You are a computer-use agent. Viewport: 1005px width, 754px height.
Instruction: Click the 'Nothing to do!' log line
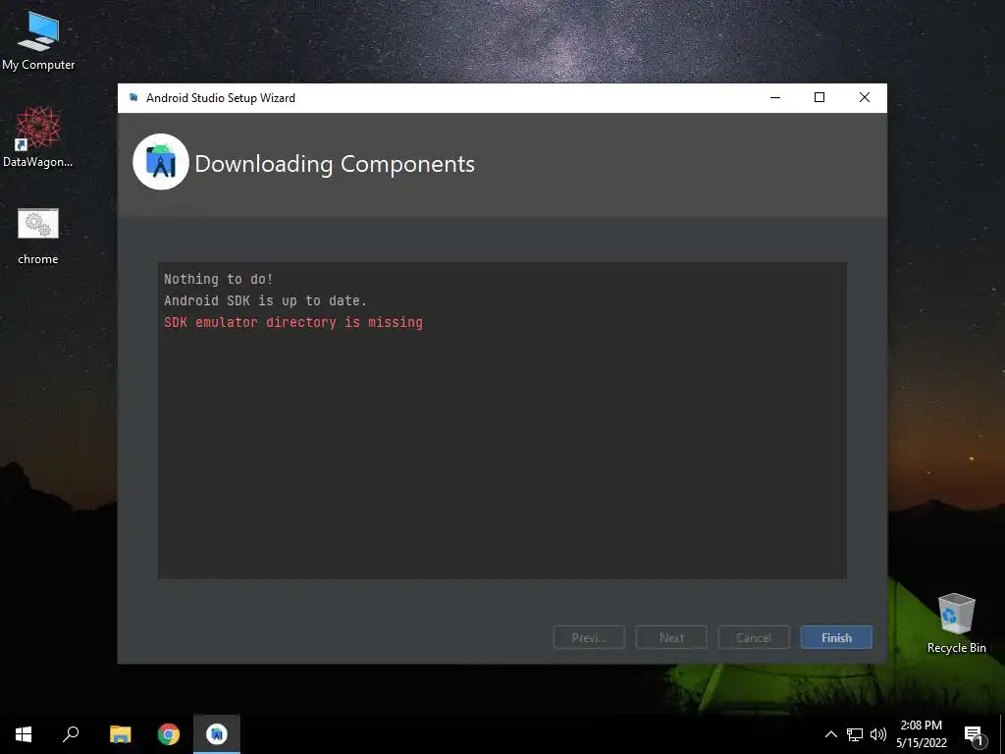pyautogui.click(x=219, y=279)
